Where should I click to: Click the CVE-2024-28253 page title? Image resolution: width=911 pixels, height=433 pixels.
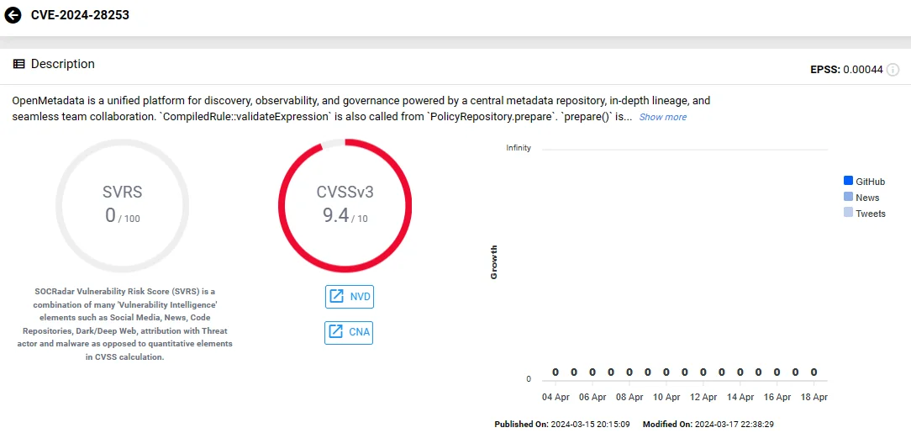[x=80, y=15]
